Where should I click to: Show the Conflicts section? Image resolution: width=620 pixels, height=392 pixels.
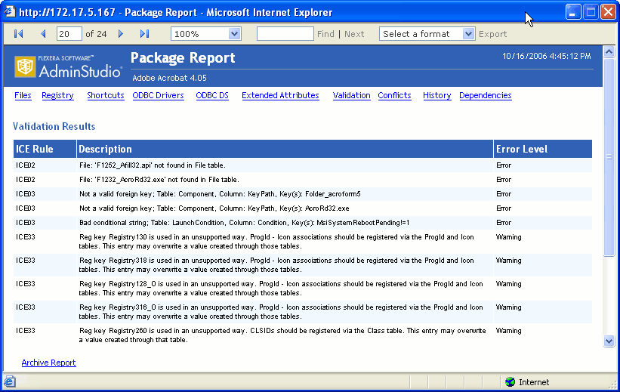coord(394,96)
